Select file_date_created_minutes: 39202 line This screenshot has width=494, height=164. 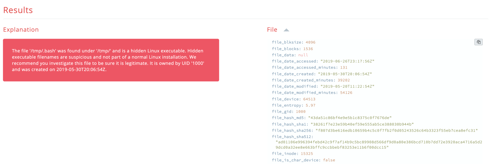pos(311,80)
